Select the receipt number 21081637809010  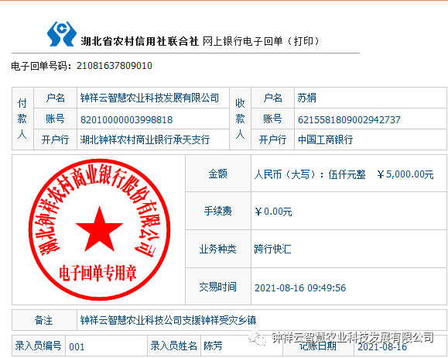pos(115,66)
